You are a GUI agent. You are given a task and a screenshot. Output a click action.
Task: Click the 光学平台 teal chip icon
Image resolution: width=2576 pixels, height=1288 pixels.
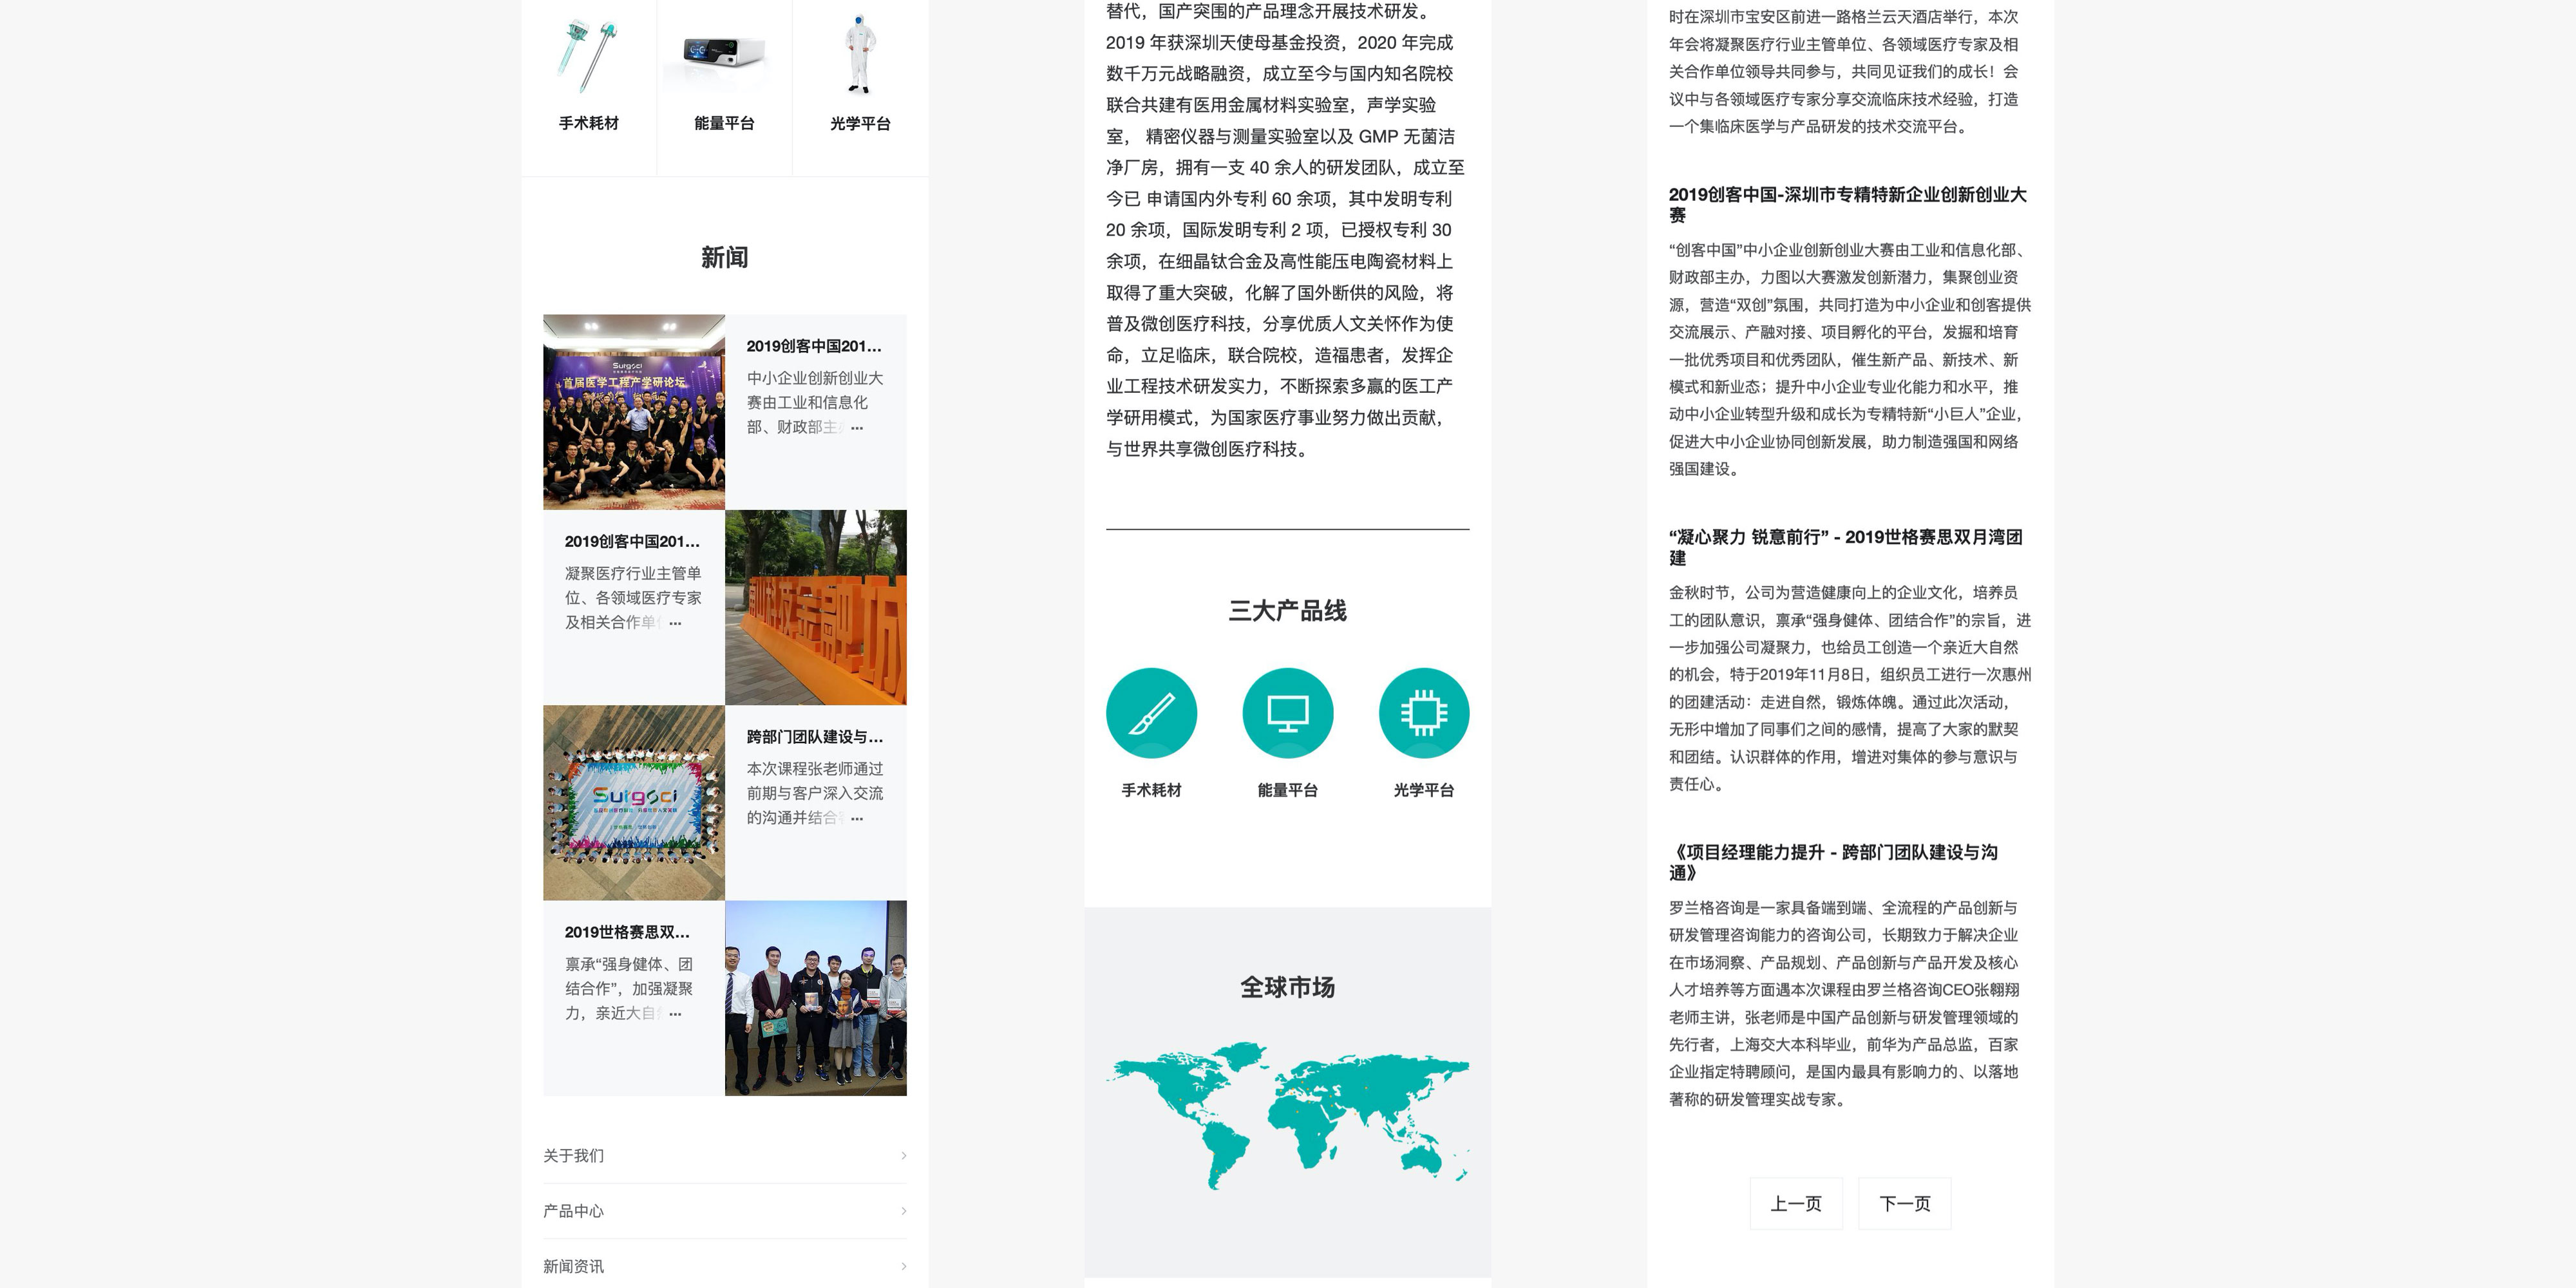click(x=1424, y=713)
